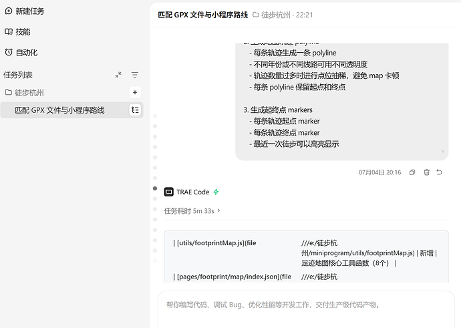Expand 任务耗时 5m 33s details
This screenshot has height=328, width=461.
click(192, 211)
